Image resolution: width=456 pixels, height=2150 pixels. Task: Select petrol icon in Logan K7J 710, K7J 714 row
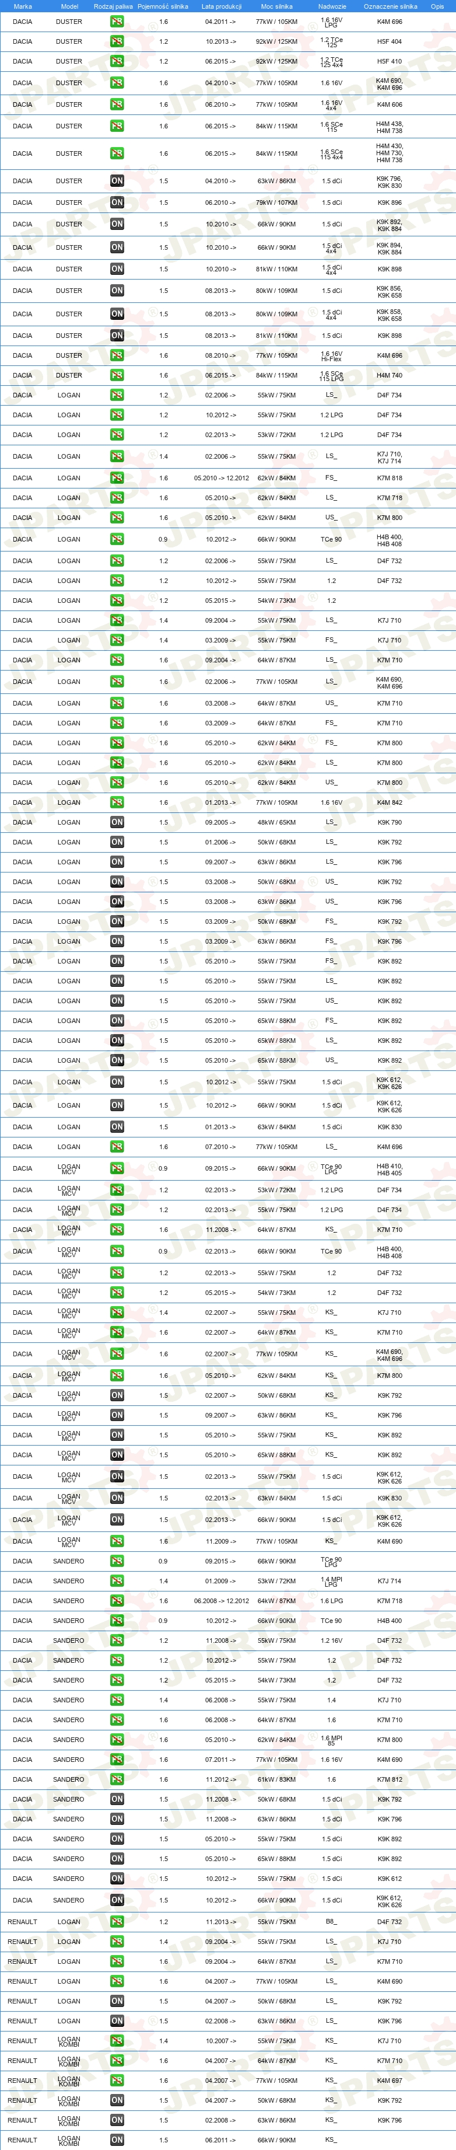(117, 456)
